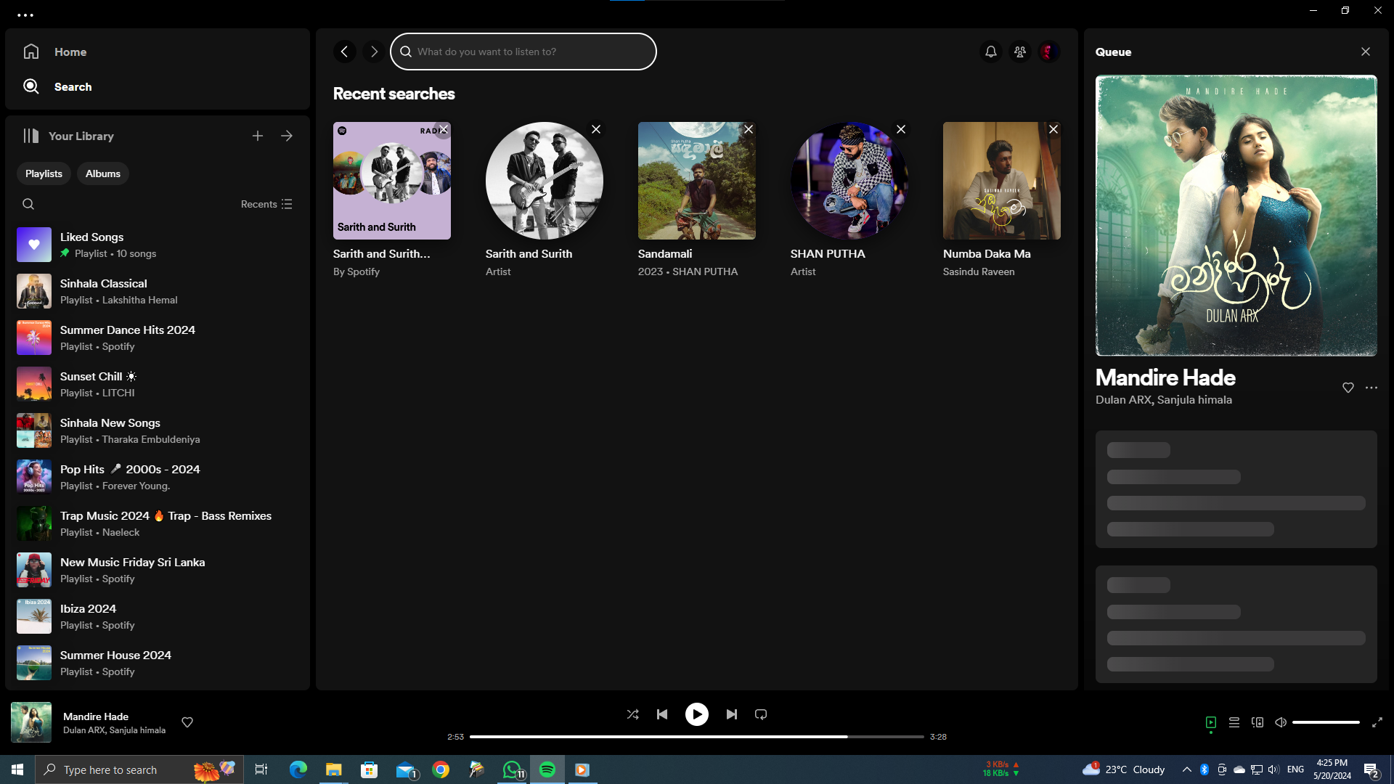Show hidden system tray icons
Image resolution: width=1394 pixels, height=784 pixels.
point(1186,769)
